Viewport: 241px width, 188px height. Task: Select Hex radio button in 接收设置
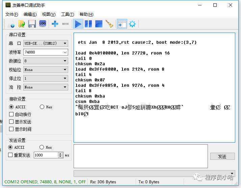42,107
